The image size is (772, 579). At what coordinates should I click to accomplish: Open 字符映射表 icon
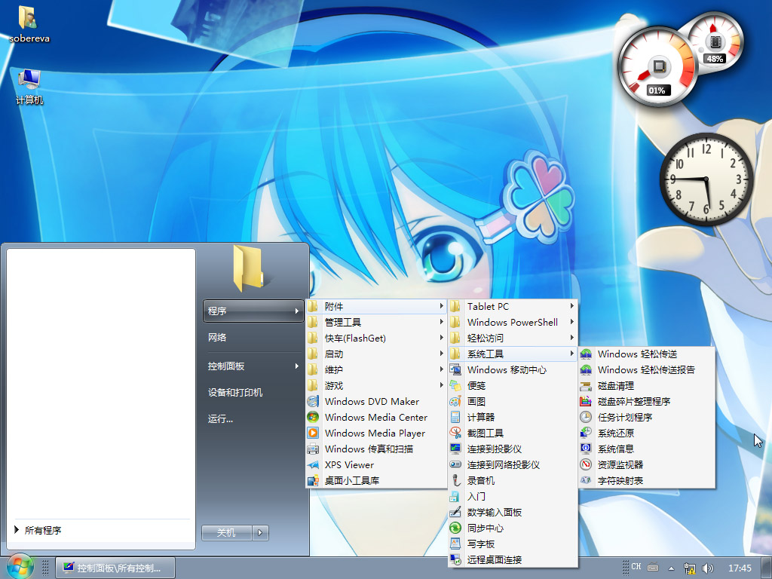pyautogui.click(x=586, y=480)
